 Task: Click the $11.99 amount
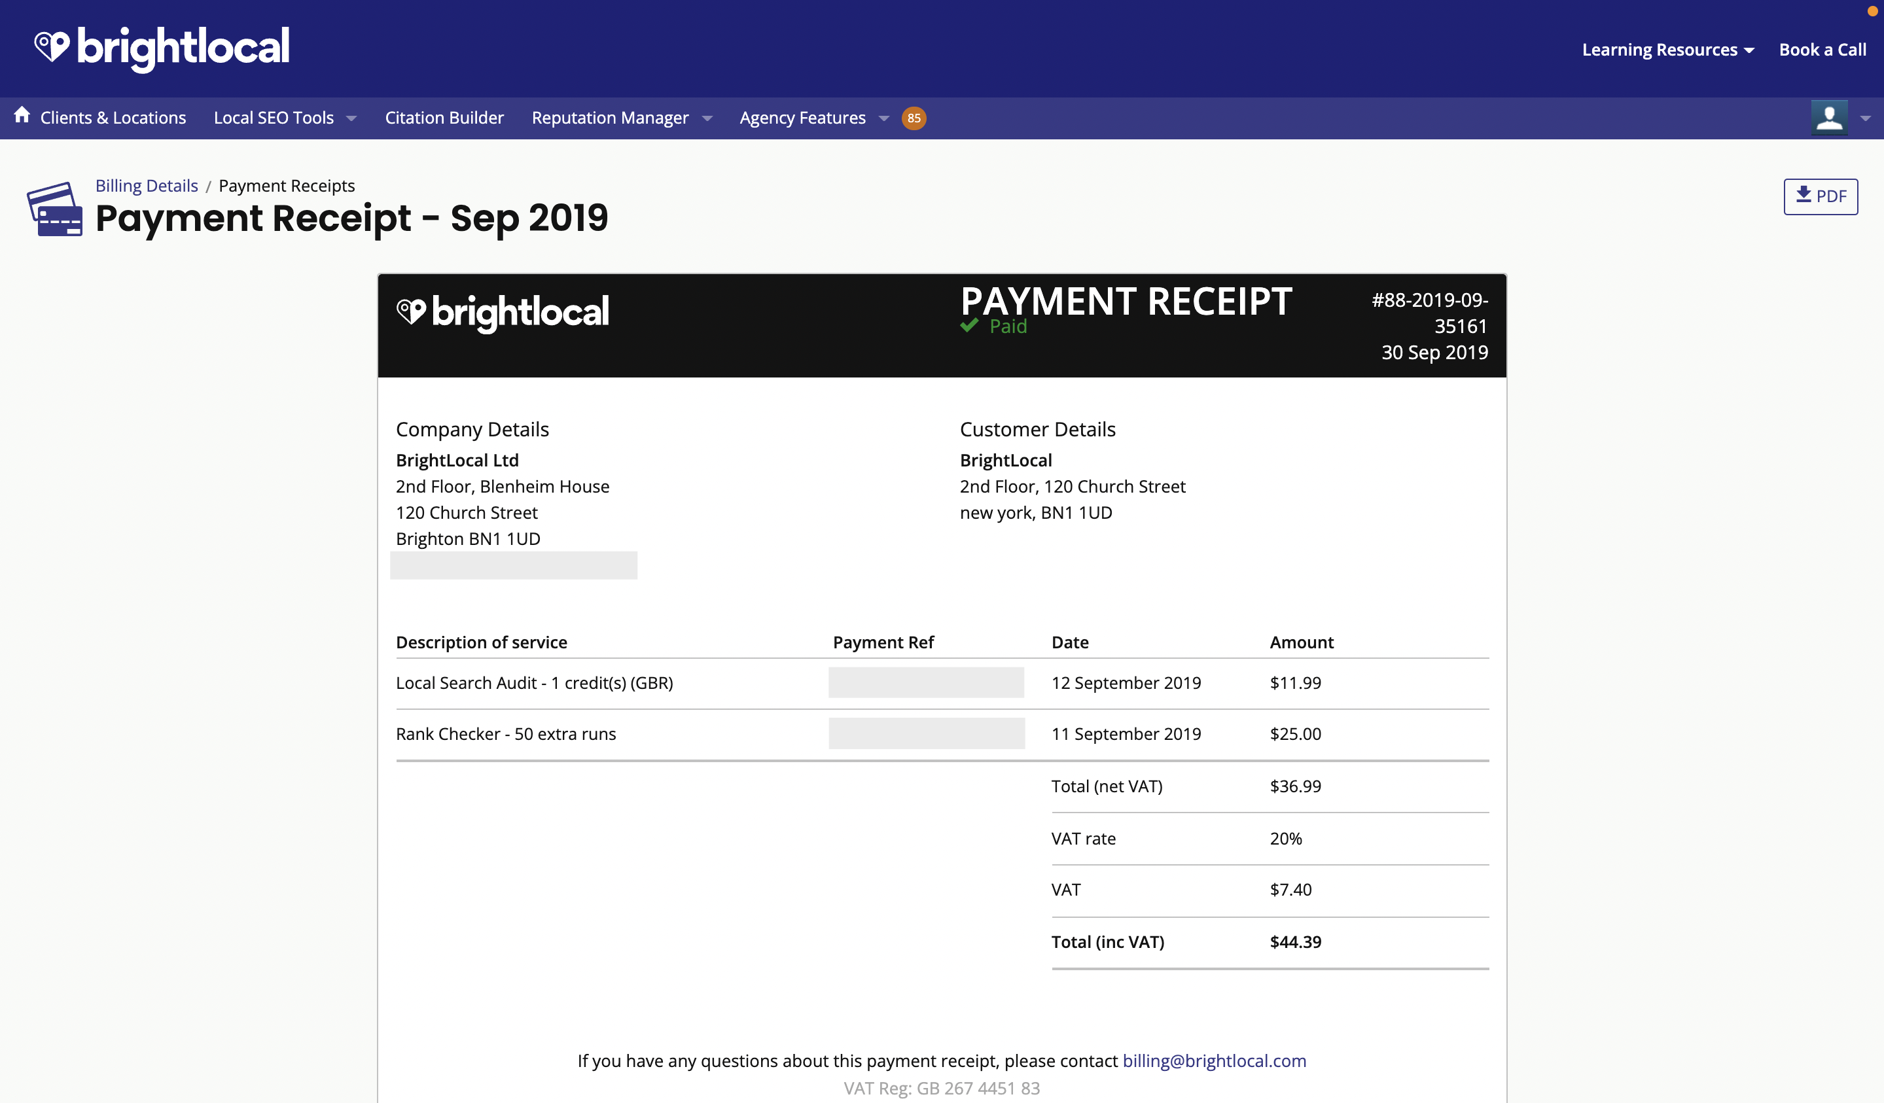pyautogui.click(x=1295, y=683)
